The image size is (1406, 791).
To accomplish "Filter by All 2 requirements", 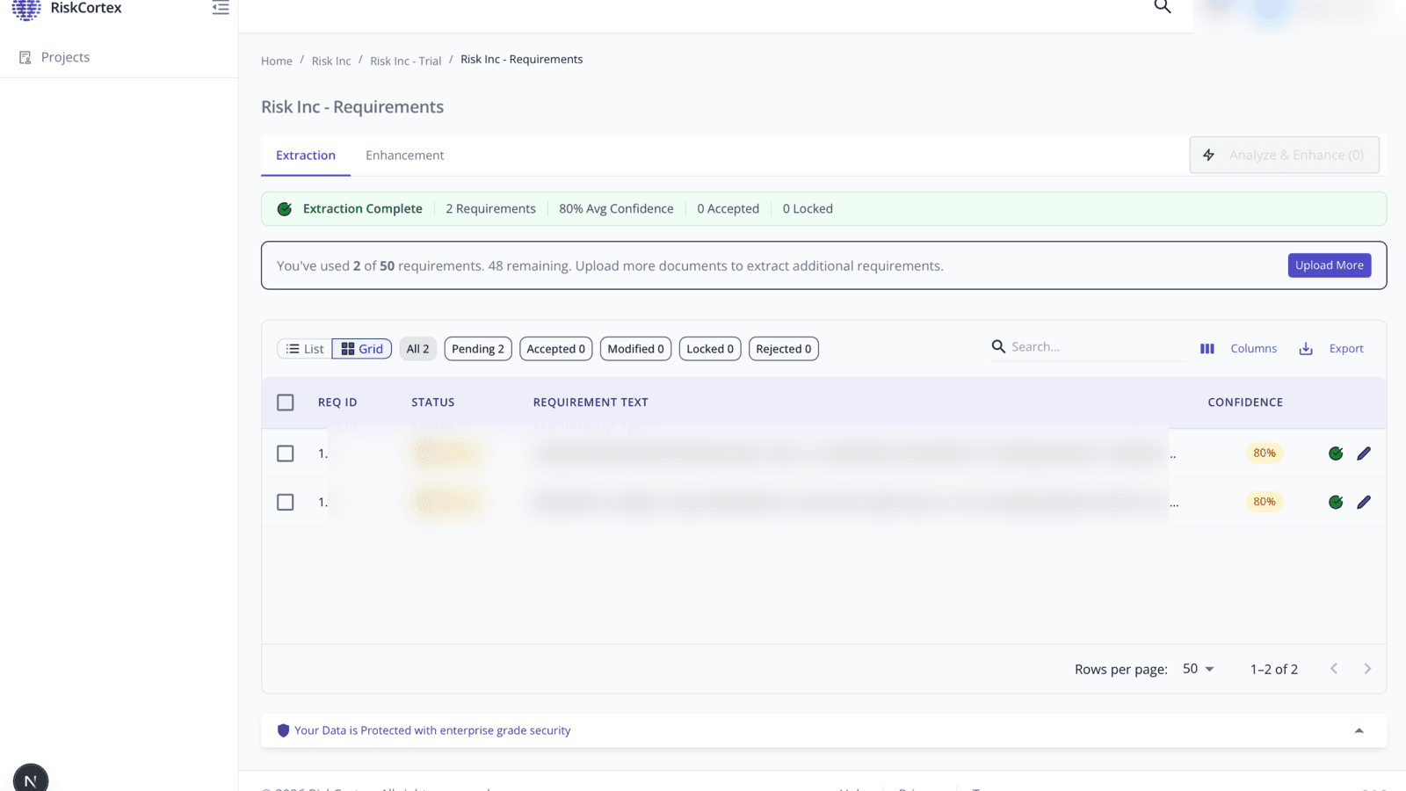I will (417, 349).
